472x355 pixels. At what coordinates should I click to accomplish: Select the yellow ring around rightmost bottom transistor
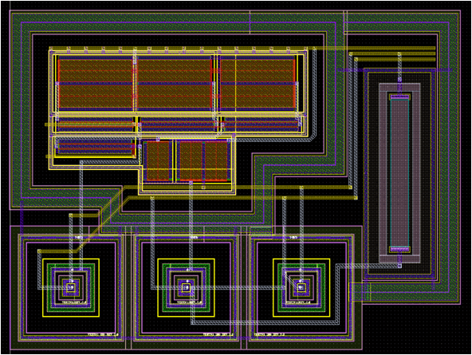click(x=301, y=287)
